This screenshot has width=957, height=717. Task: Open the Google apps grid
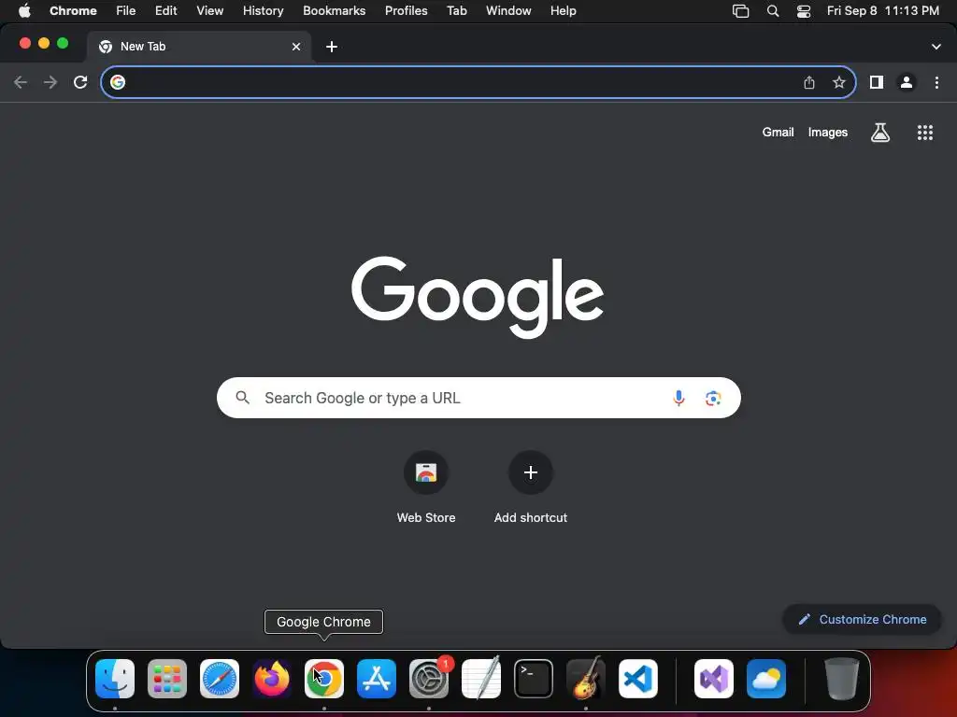pyautogui.click(x=925, y=133)
